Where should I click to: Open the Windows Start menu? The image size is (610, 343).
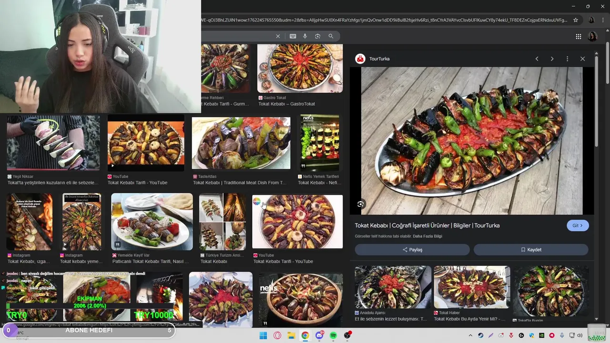[263, 335]
